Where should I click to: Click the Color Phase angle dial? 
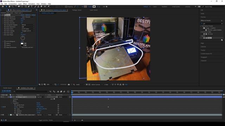click(23, 38)
